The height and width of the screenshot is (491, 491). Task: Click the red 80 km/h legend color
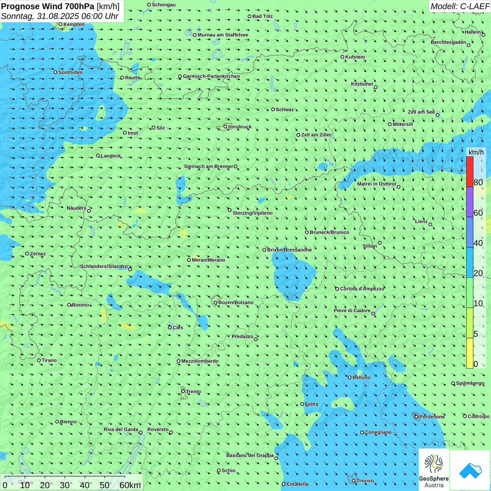[x=470, y=171]
